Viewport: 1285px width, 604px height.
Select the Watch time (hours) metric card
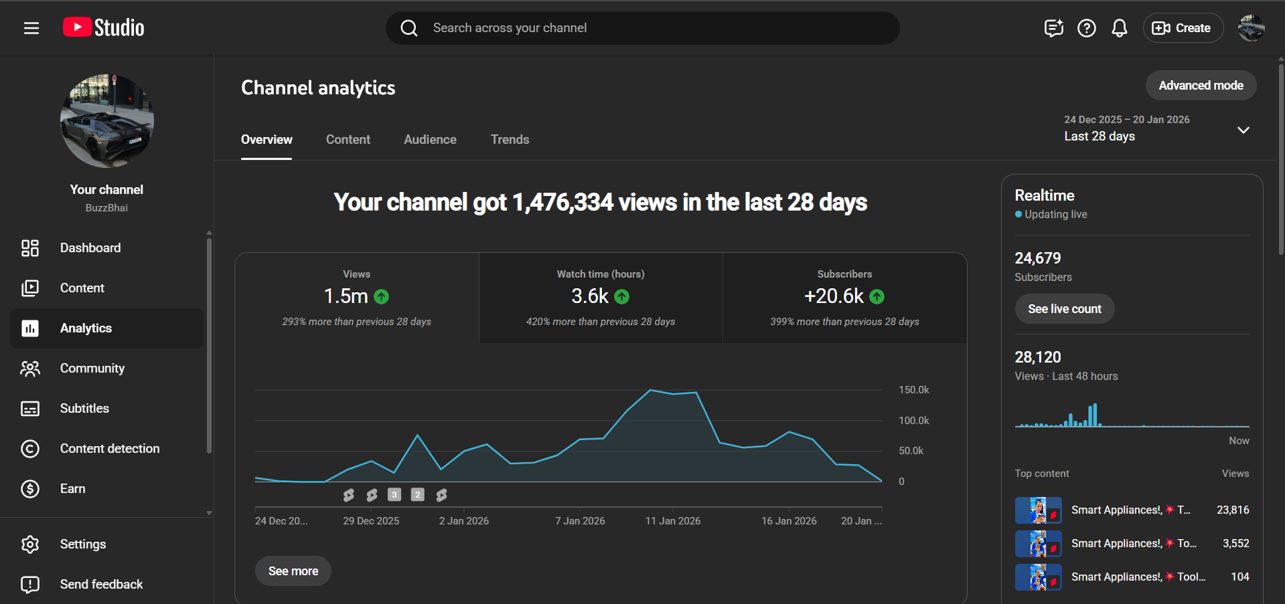(x=601, y=298)
